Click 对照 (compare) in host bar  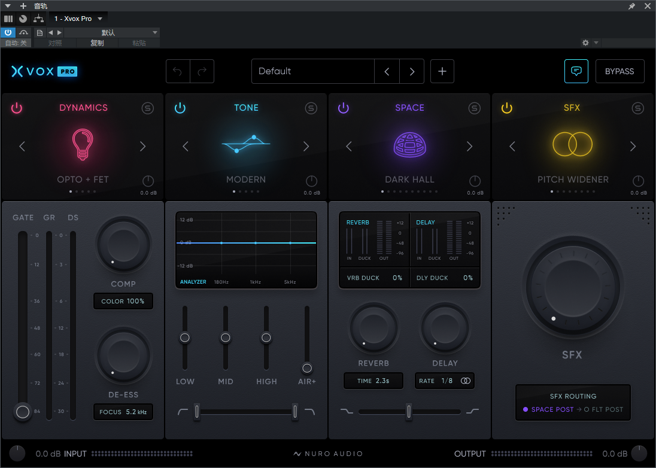55,42
